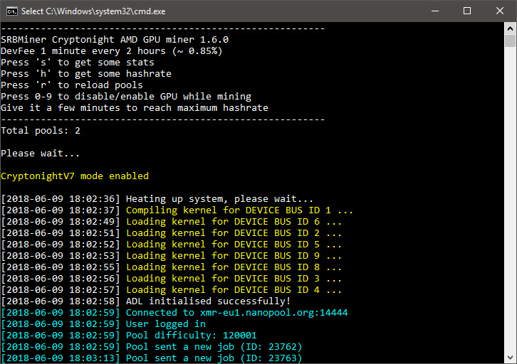Minimize the command prompt window
Screen dimensions: 517x364
[434, 11]
